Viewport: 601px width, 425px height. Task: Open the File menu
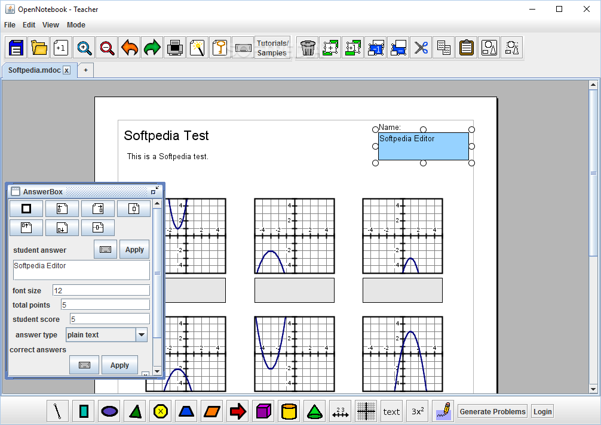[10, 25]
